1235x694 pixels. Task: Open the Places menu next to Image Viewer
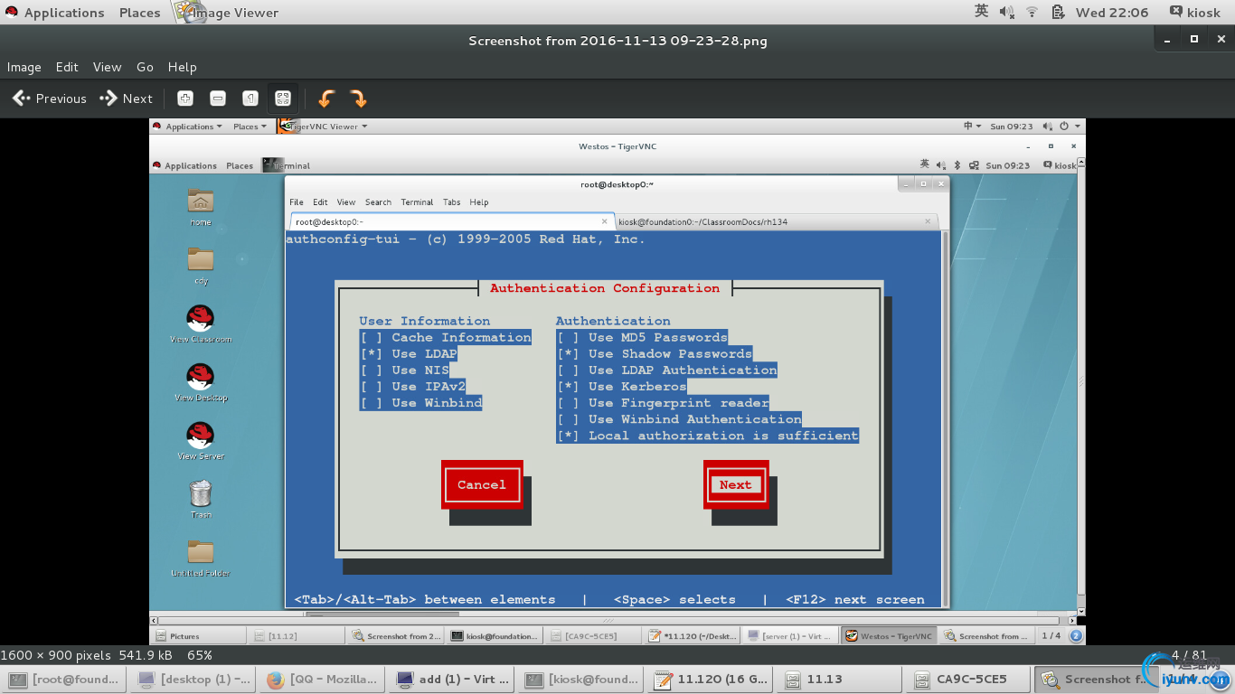tap(139, 13)
